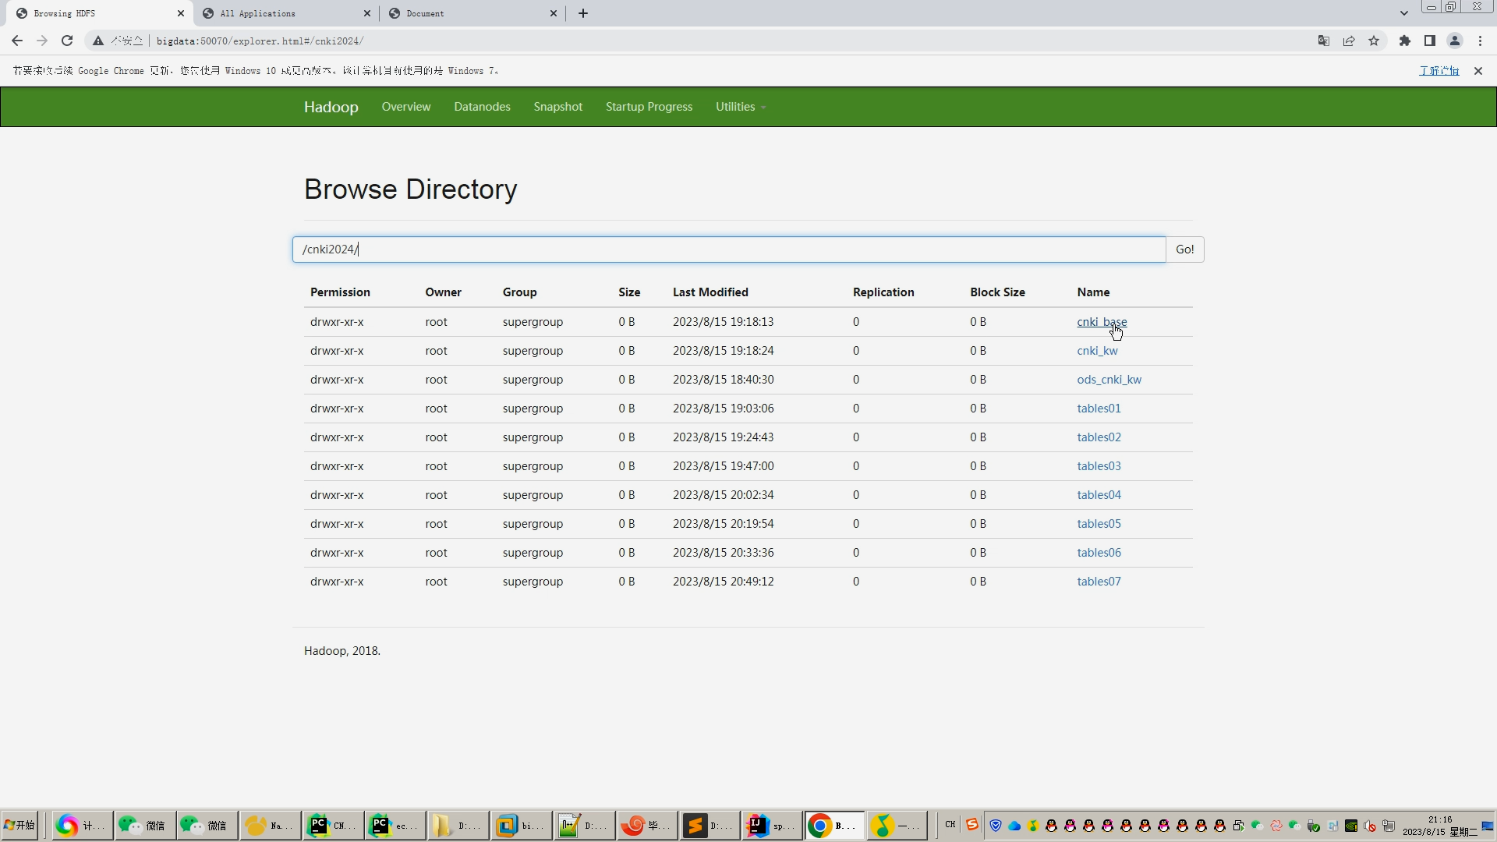Image resolution: width=1497 pixels, height=842 pixels.
Task: Switch to All Applications tab
Action: click(x=285, y=13)
